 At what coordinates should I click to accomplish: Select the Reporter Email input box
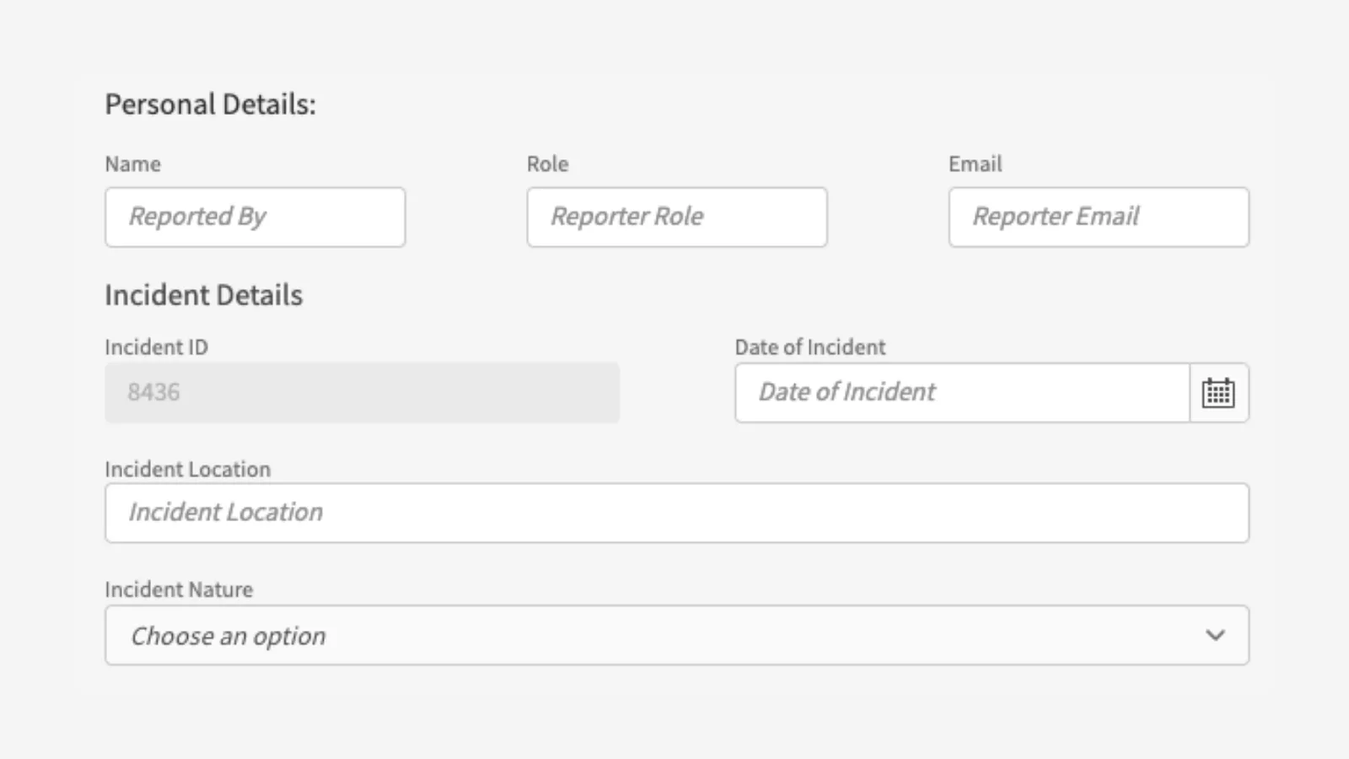click(1099, 218)
